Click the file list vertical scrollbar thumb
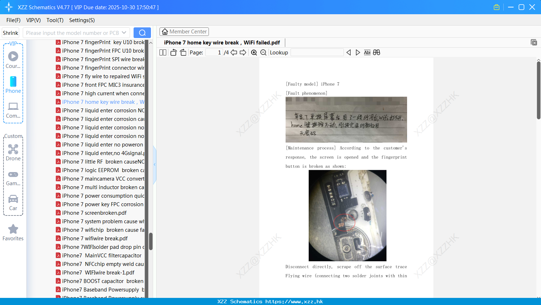 tap(151, 241)
